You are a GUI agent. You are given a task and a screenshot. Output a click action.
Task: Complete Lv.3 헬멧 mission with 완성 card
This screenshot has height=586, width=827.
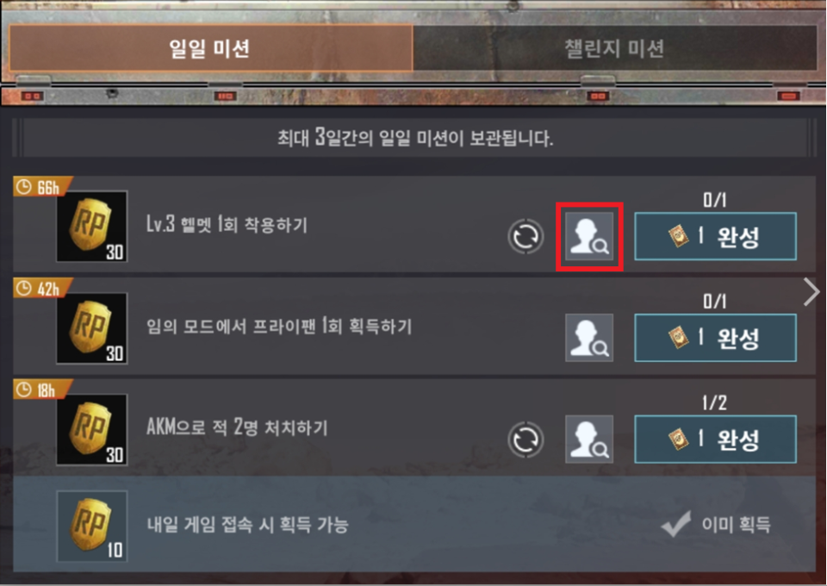(715, 236)
